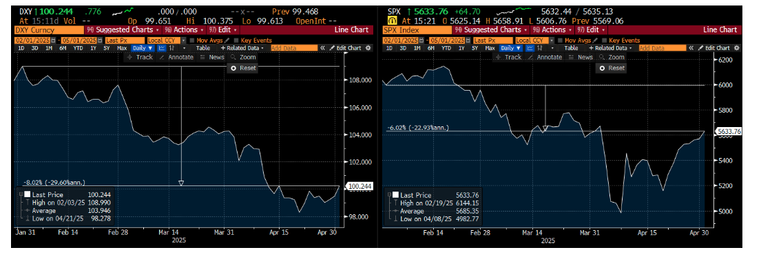The height and width of the screenshot is (261, 761).
Task: Open Daily periodicity dropdown in DXY chart
Action: (x=143, y=48)
